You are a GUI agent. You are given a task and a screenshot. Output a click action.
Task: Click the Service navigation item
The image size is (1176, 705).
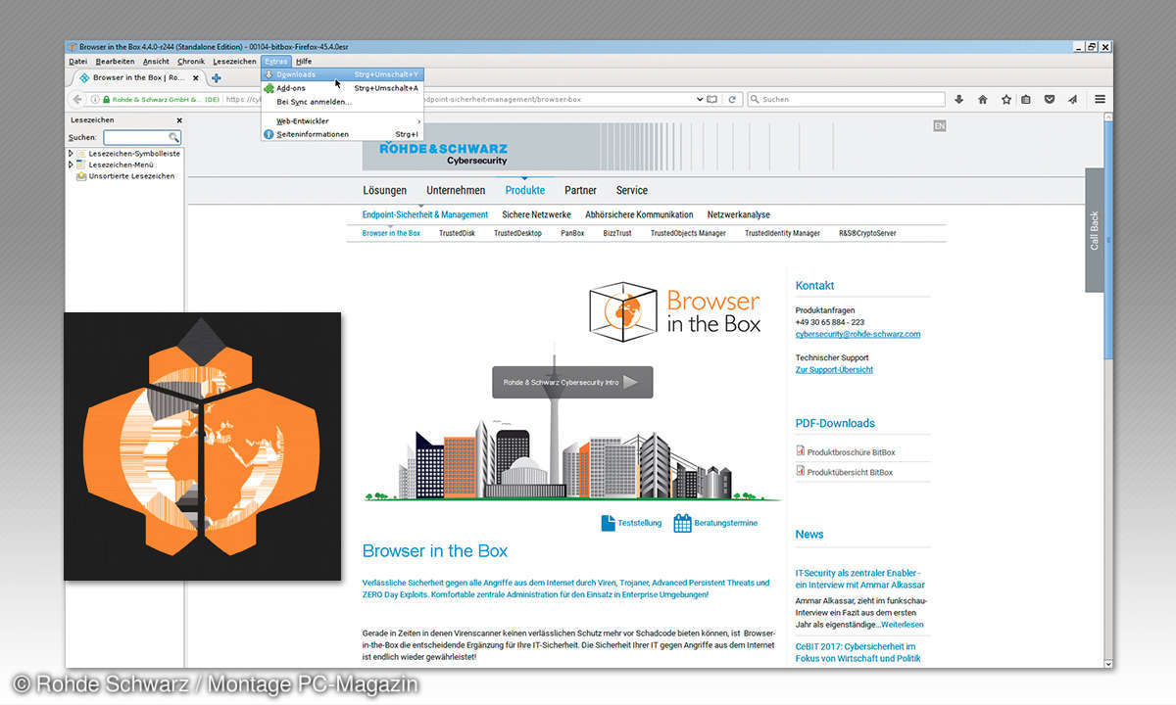tap(632, 190)
